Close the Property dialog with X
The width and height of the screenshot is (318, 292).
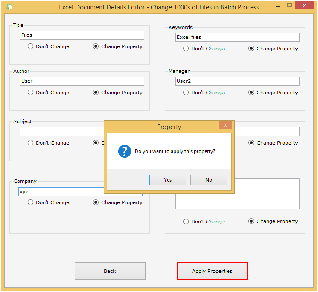[225, 125]
